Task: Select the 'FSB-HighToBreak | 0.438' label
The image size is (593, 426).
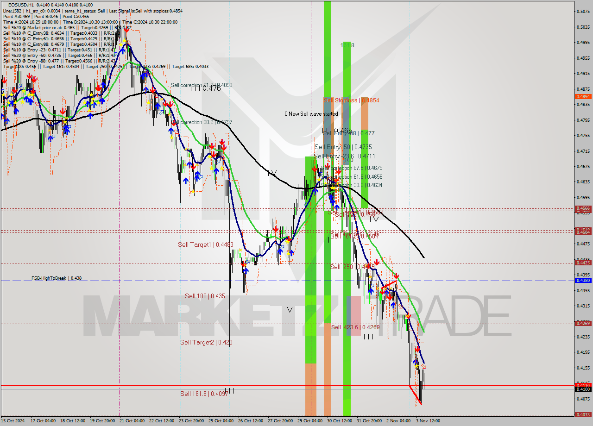Action: click(57, 278)
